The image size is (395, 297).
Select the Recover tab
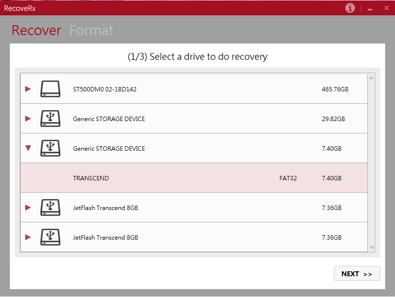(36, 30)
